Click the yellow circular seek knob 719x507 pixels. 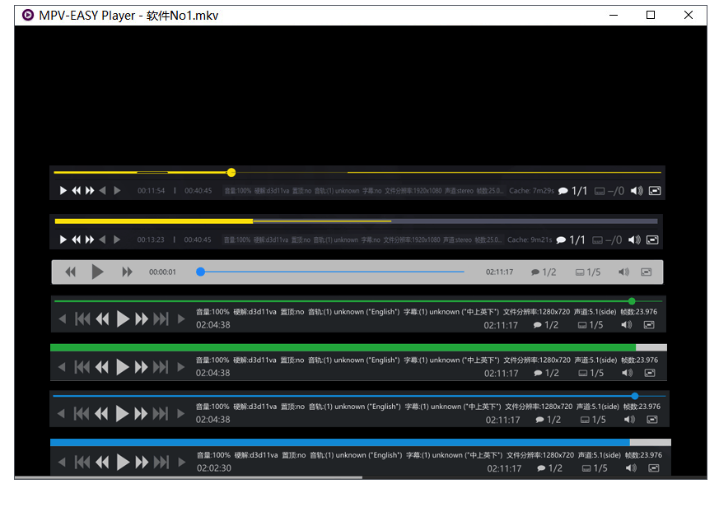click(x=231, y=172)
